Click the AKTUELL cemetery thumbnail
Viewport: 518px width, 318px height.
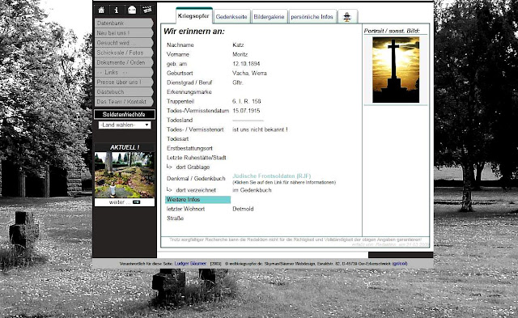click(x=125, y=175)
